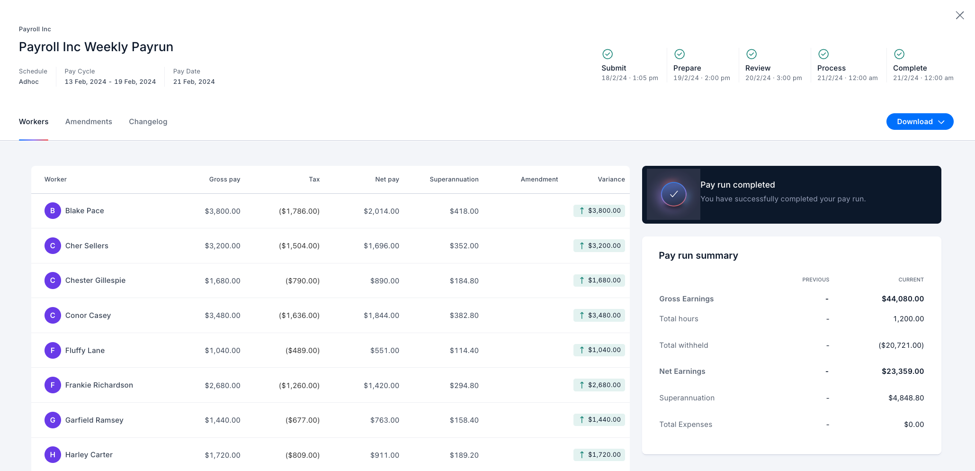
Task: Click the Variance column header
Action: click(x=611, y=180)
